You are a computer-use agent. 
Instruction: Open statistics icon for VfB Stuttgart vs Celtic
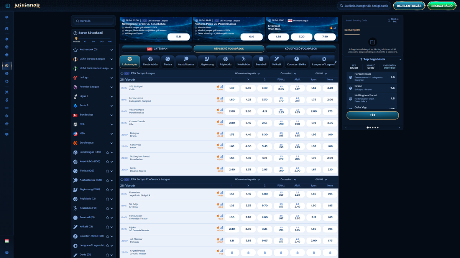[x=221, y=86]
